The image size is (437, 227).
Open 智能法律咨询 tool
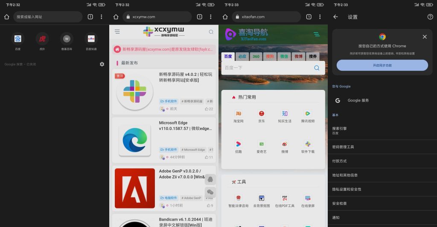[x=238, y=201]
